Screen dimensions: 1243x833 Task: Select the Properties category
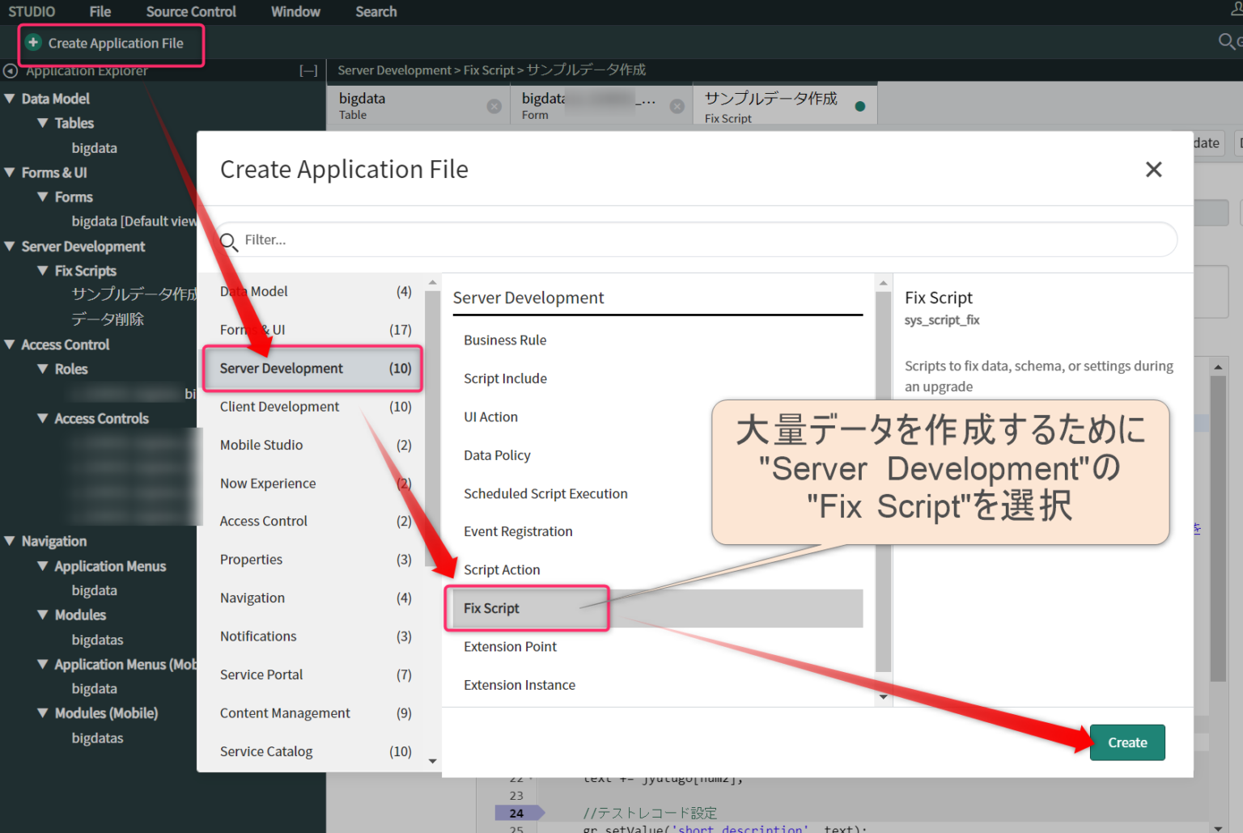point(316,559)
